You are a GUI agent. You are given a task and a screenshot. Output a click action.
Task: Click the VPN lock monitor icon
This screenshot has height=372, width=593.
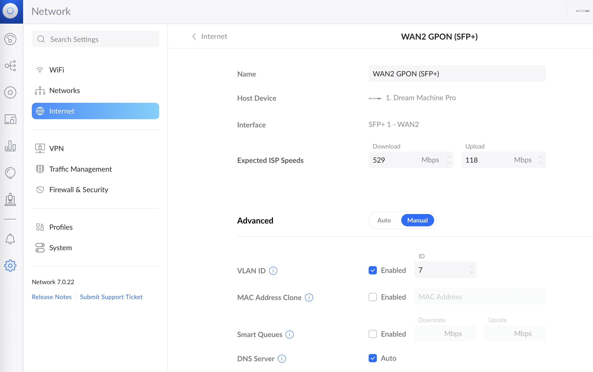pyautogui.click(x=40, y=148)
